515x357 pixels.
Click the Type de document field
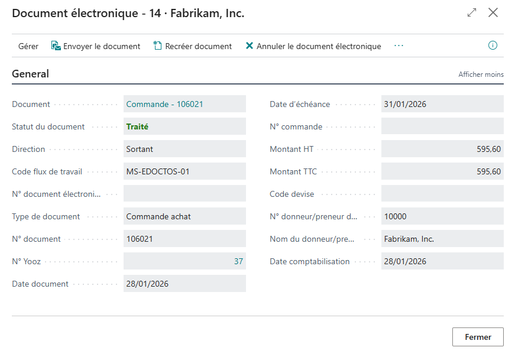pyautogui.click(x=184, y=216)
